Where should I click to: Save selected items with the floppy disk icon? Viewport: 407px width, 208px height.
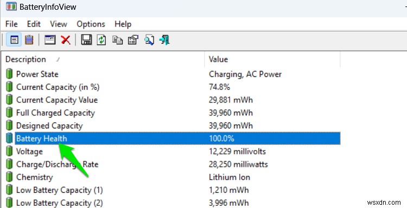(86, 40)
